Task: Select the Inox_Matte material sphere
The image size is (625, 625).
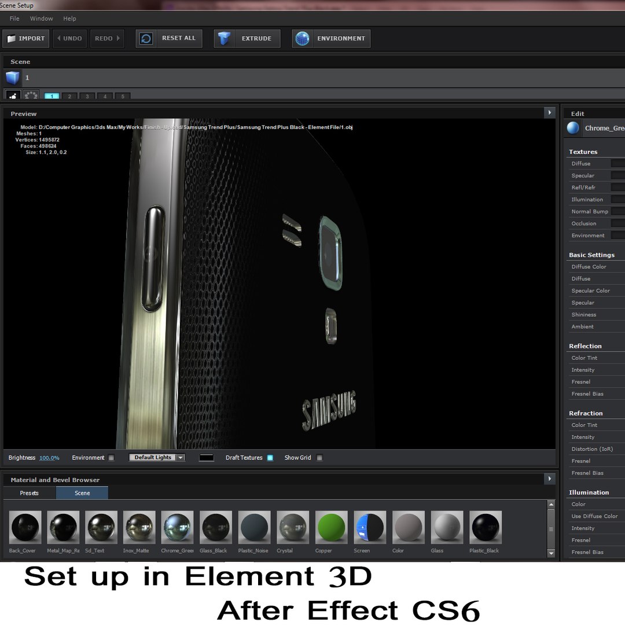Action: pyautogui.click(x=139, y=527)
